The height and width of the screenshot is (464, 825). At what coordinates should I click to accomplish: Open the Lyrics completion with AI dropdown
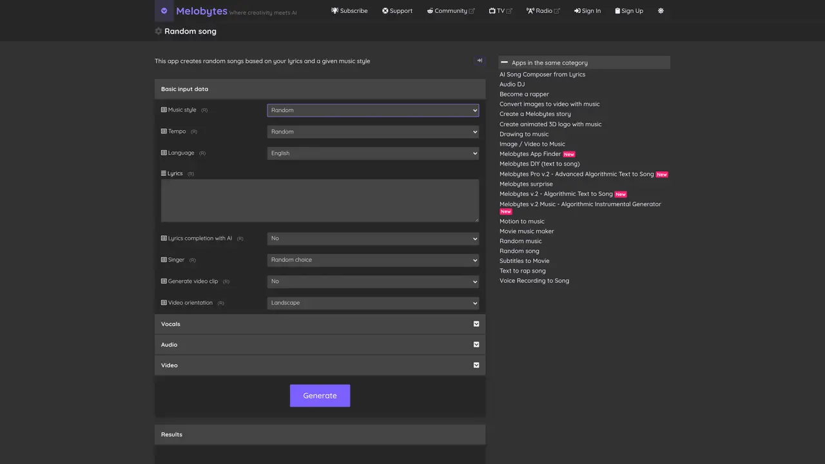(x=373, y=238)
